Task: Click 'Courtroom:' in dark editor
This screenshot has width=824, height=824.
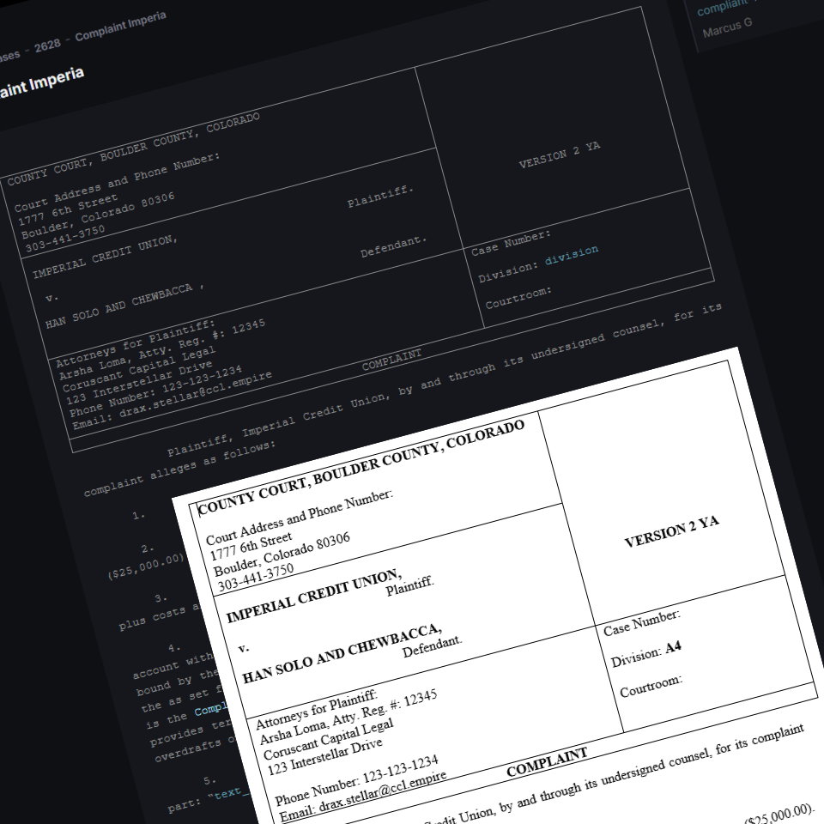Action: 518,298
